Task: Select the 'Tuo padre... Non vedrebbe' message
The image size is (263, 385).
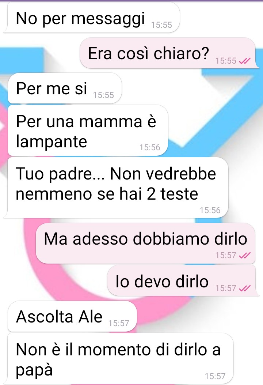Action: [116, 188]
